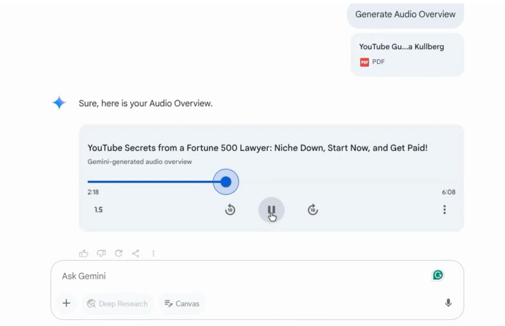Click the audio progress slider handle
505x326 pixels.
[x=226, y=182]
